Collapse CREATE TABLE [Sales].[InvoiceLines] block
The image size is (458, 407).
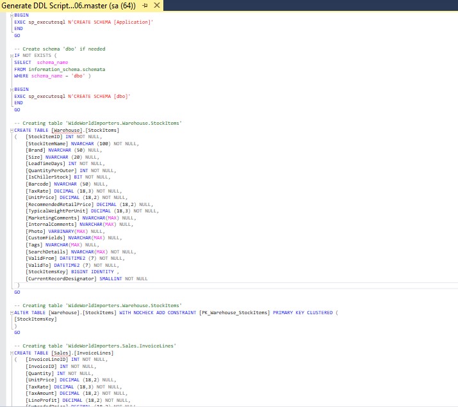(x=12, y=353)
